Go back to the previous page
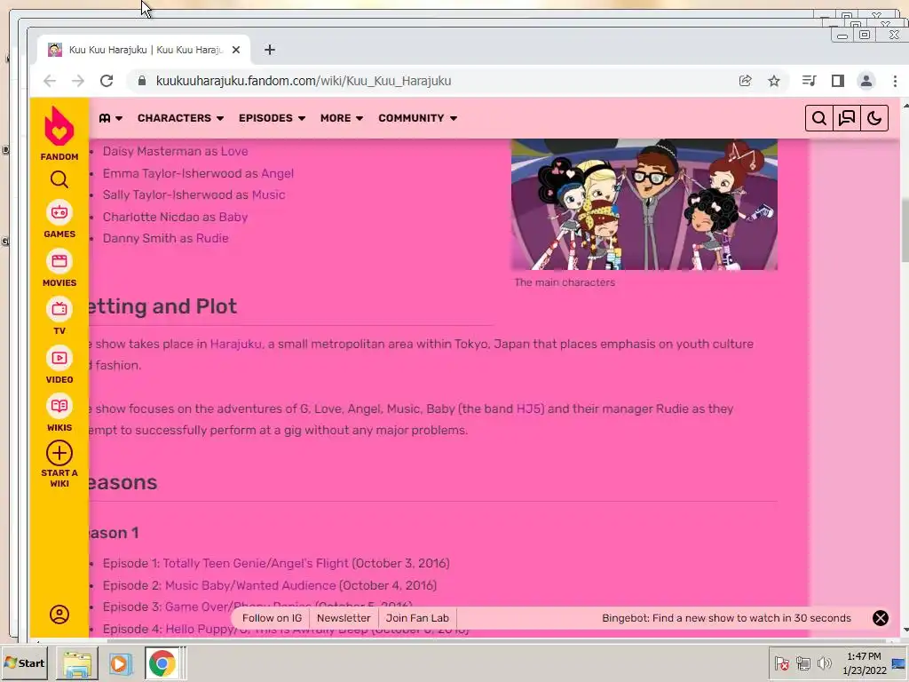Viewport: 909px width, 682px height. pyautogui.click(x=50, y=81)
